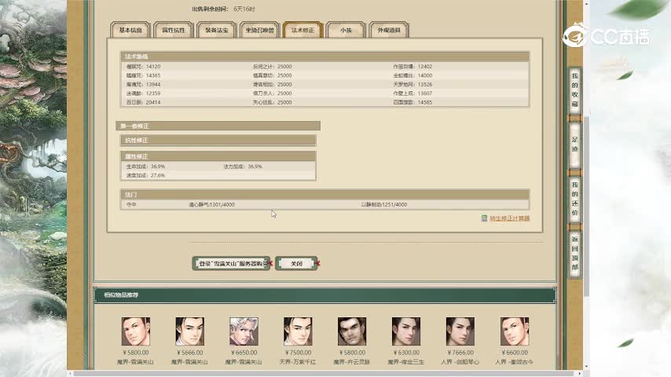
Task: Select the 小孩 tab
Action: click(x=346, y=31)
